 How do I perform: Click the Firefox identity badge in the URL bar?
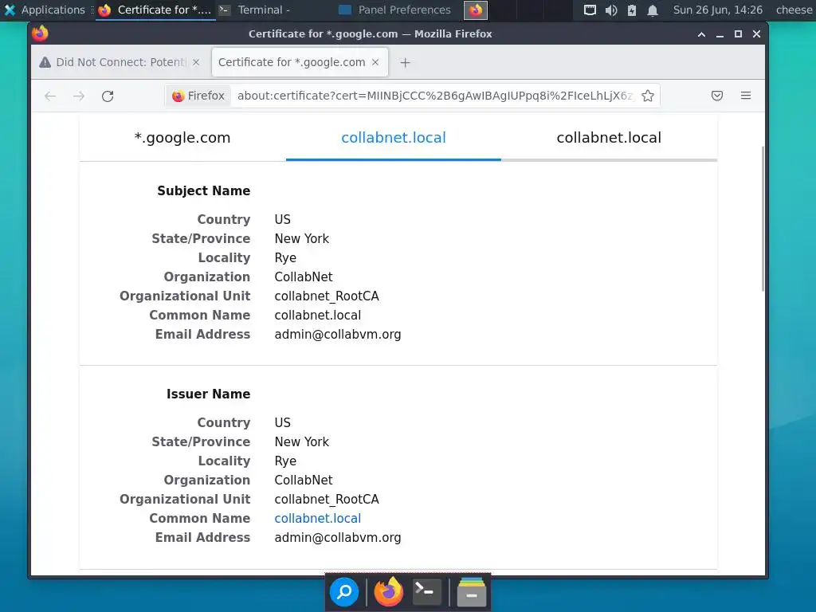pos(198,96)
